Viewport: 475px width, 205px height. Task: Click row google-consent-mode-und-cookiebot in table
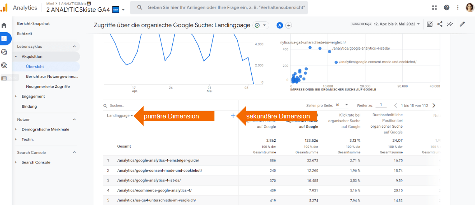tap(160, 170)
